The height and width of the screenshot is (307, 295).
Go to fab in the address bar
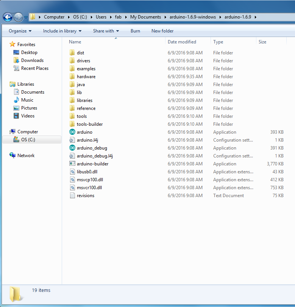coord(118,17)
